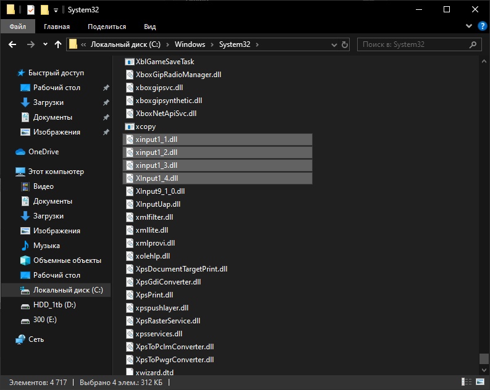Switch to details view status bar icon
The width and height of the screenshot is (490, 390).
coord(467,381)
